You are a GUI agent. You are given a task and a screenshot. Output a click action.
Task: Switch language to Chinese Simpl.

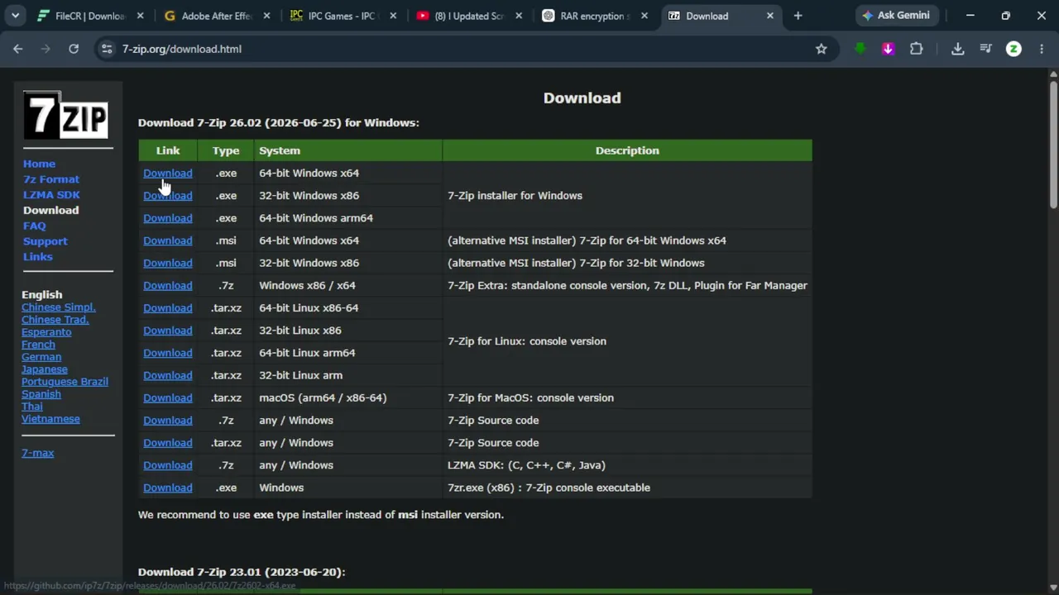point(59,307)
